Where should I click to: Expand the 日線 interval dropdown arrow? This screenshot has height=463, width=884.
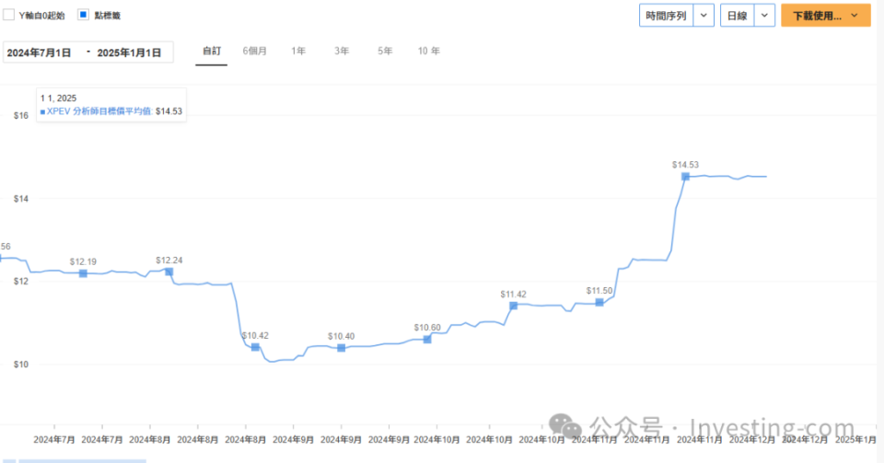[x=764, y=16]
